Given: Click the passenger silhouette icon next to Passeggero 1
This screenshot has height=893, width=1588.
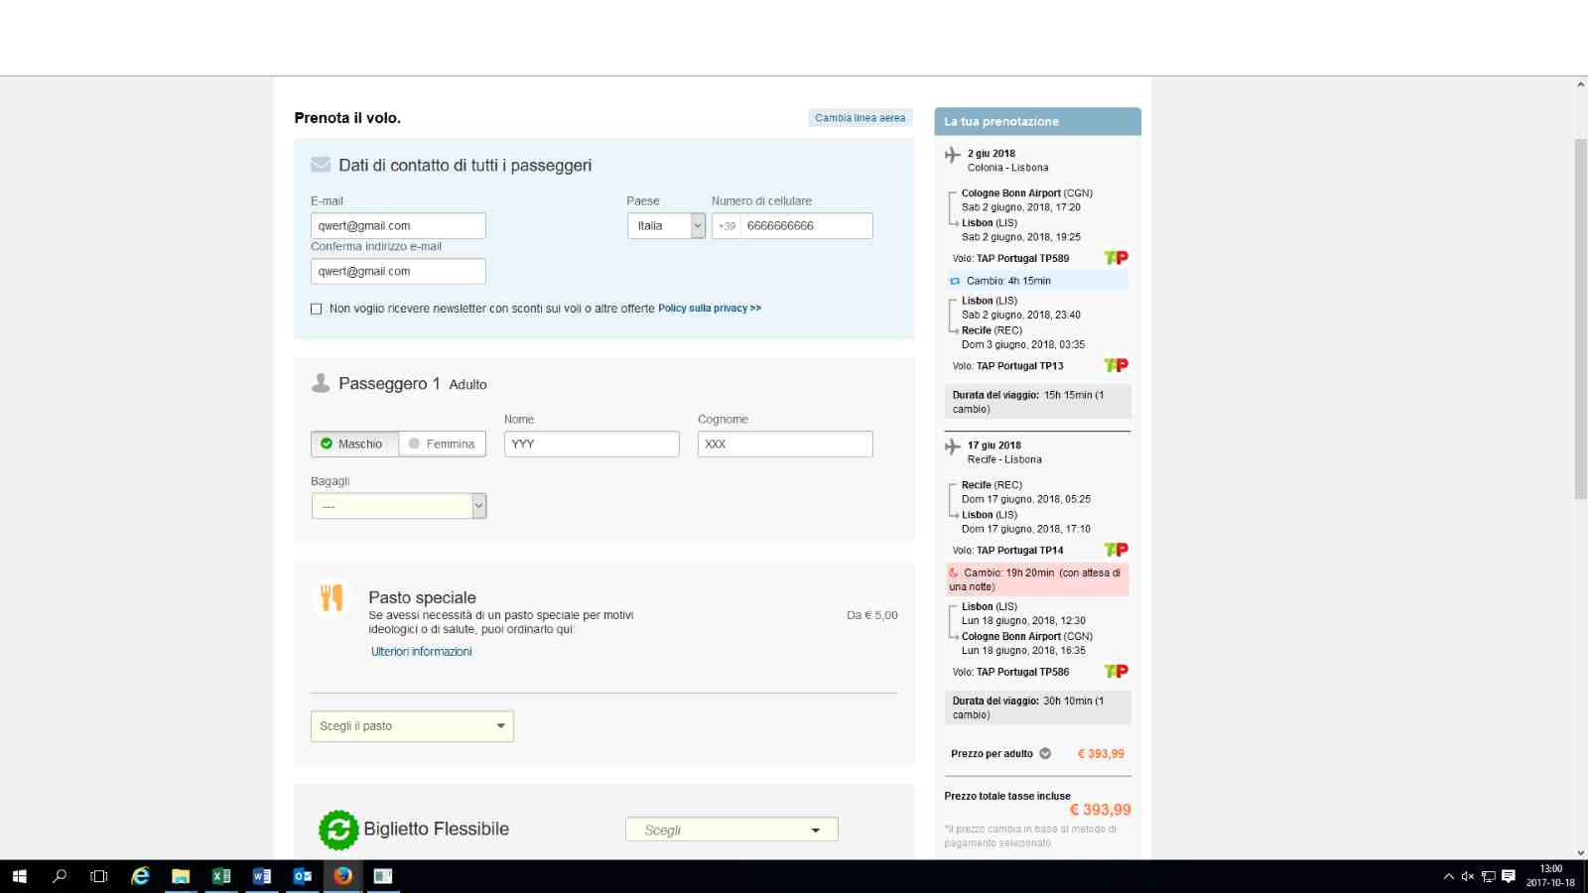Looking at the screenshot, I should 321,383.
